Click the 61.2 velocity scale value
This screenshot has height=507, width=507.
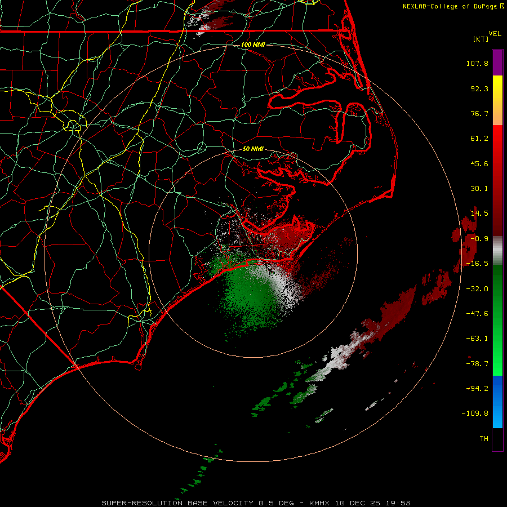click(479, 139)
